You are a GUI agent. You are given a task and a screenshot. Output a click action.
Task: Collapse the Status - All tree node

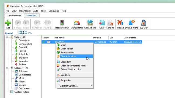click(7, 37)
